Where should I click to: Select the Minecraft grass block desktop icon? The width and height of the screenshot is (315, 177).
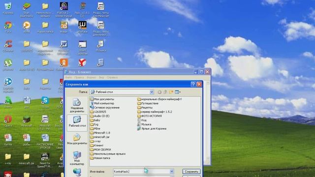[x=27, y=121]
